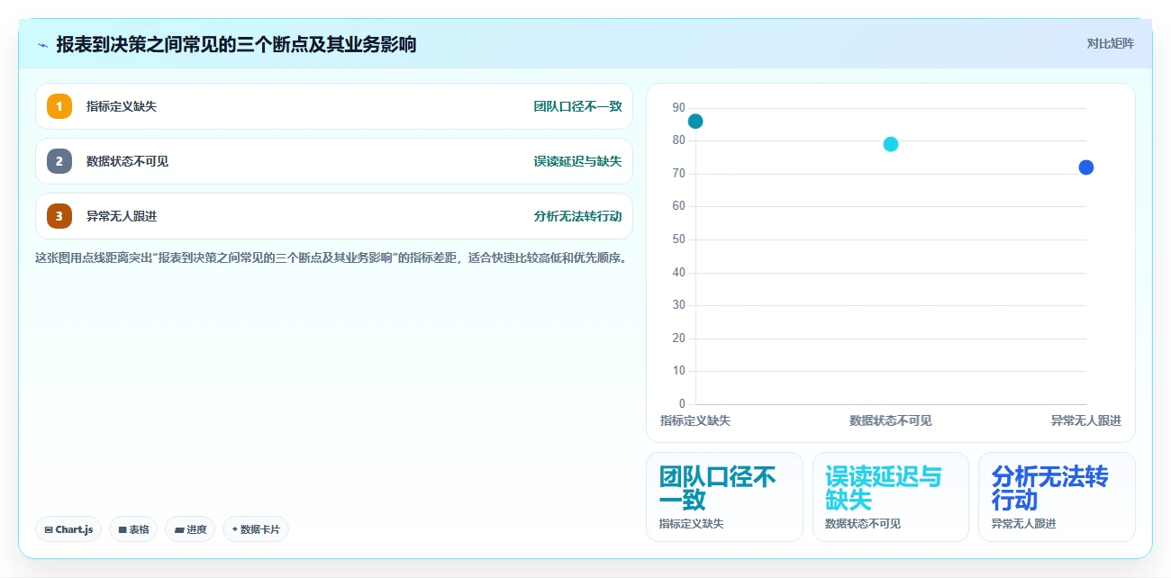Click the gray number 2 badge
Viewport: 1171px width, 578px height.
pos(59,161)
